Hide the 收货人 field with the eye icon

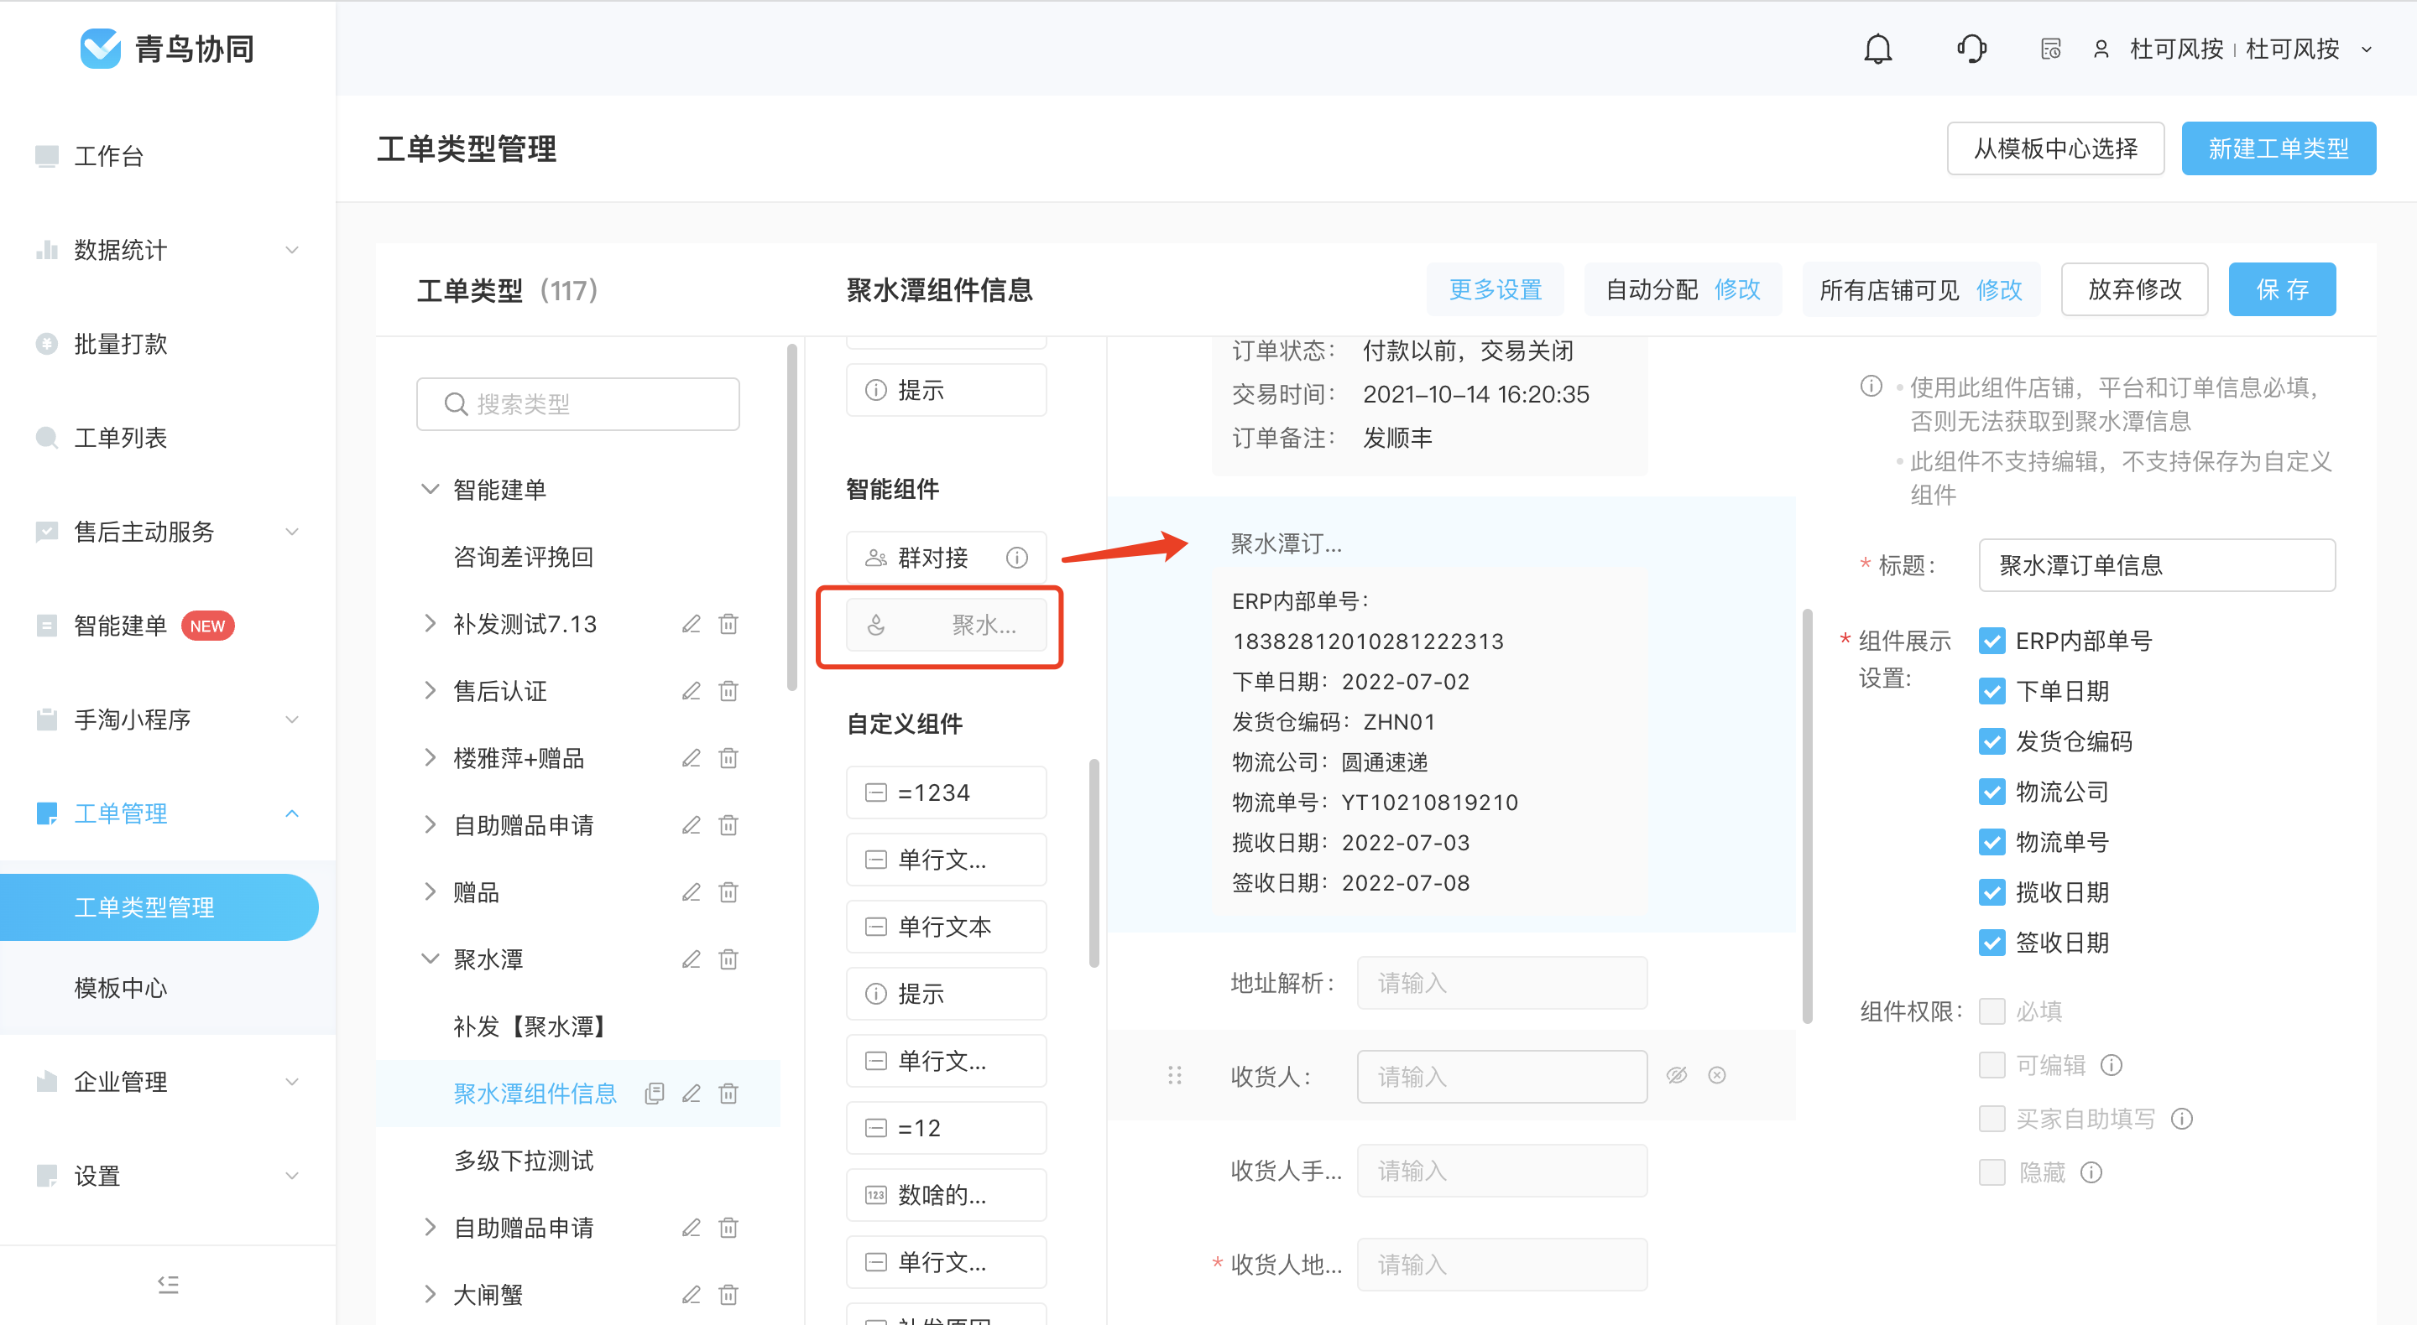tap(1677, 1076)
